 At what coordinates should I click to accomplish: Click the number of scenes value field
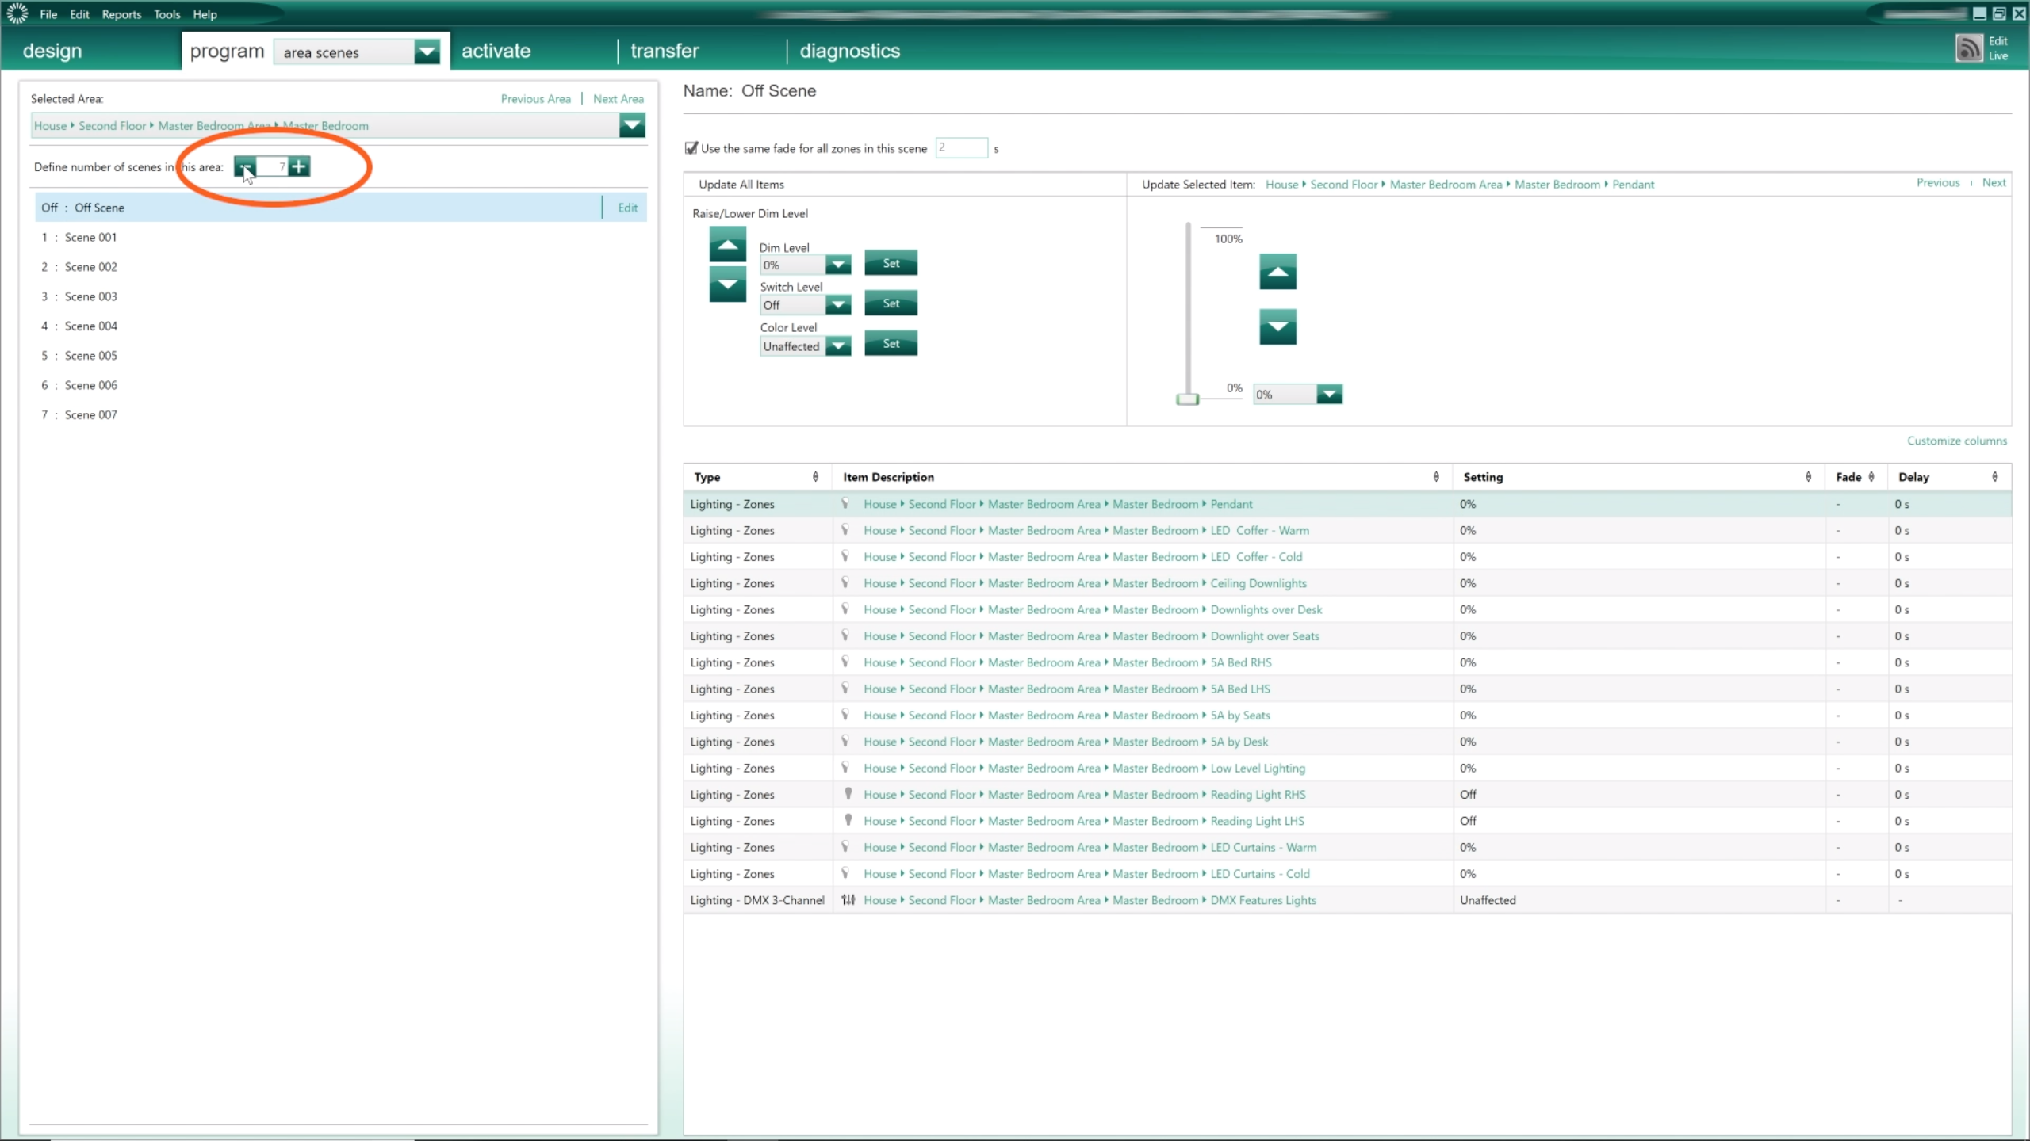coord(273,166)
